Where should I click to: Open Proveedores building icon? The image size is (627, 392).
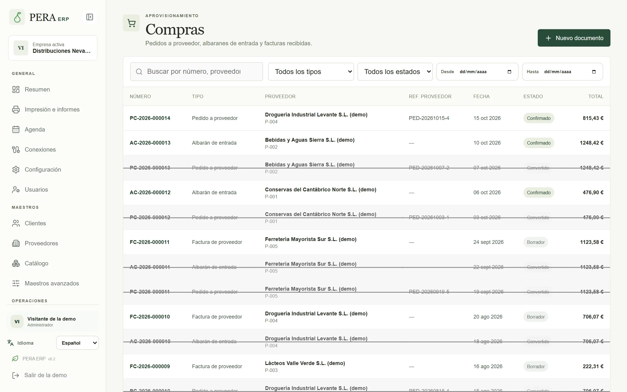click(16, 243)
